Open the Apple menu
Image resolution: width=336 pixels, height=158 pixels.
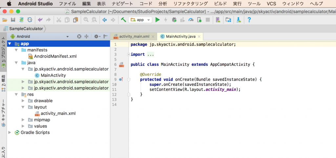click(x=10, y=4)
